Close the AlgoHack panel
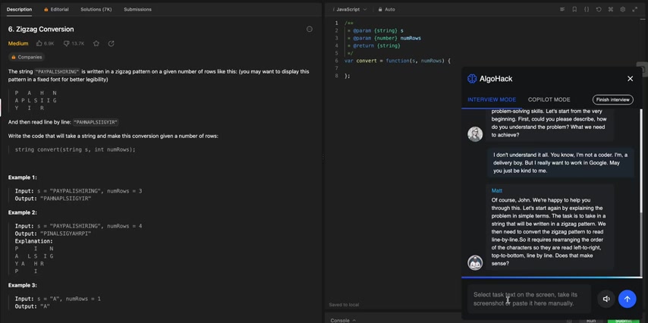The width and height of the screenshot is (648, 323). 631,79
